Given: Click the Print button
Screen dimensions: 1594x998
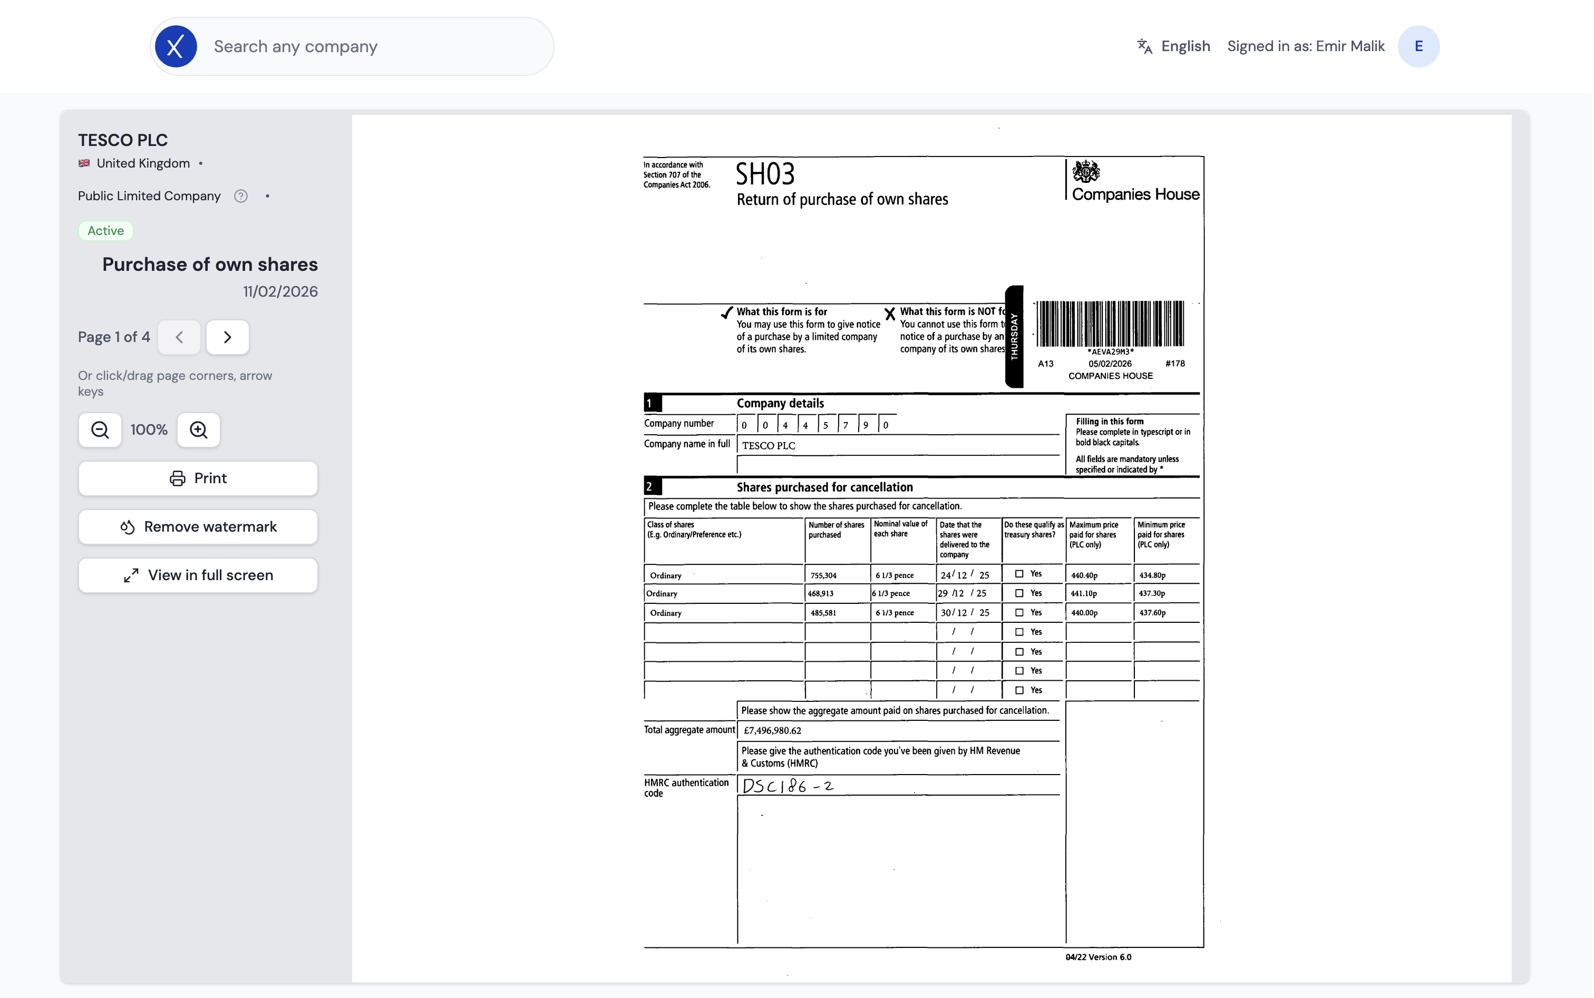Looking at the screenshot, I should pyautogui.click(x=198, y=478).
